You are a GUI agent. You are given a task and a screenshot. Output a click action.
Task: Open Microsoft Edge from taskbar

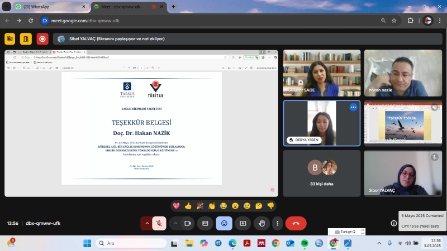(x=232, y=243)
